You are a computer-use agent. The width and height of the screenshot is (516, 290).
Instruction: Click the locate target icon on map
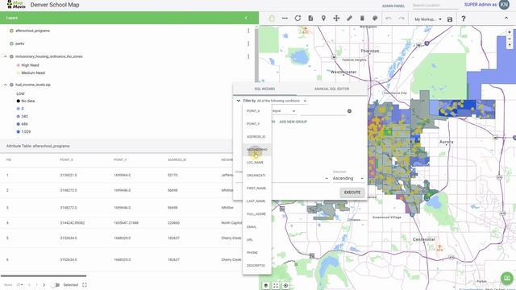tap(285, 286)
